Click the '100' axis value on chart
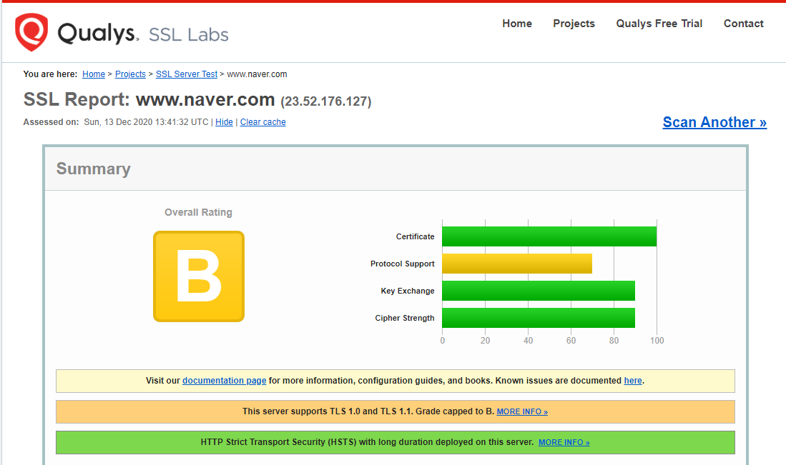The height and width of the screenshot is (465, 786). coord(657,341)
